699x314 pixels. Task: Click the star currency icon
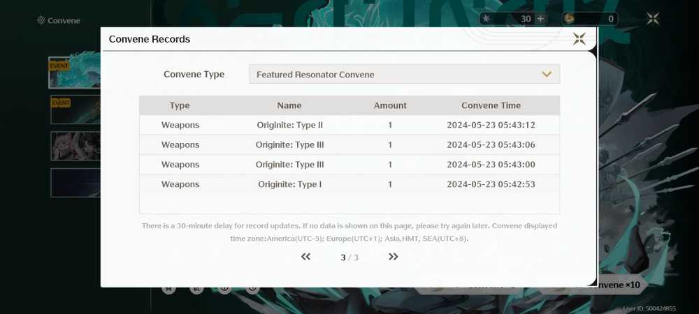pyautogui.click(x=487, y=19)
